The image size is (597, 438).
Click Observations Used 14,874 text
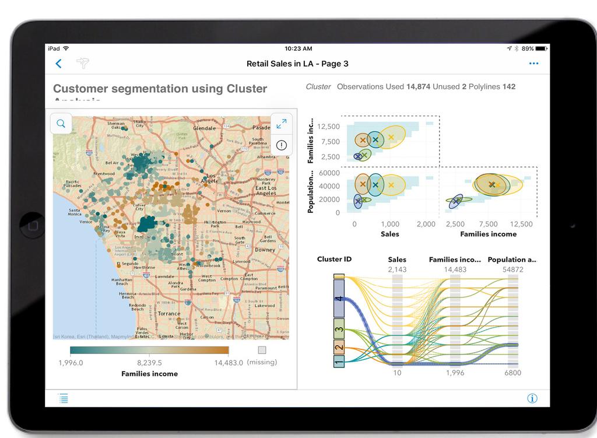click(384, 86)
